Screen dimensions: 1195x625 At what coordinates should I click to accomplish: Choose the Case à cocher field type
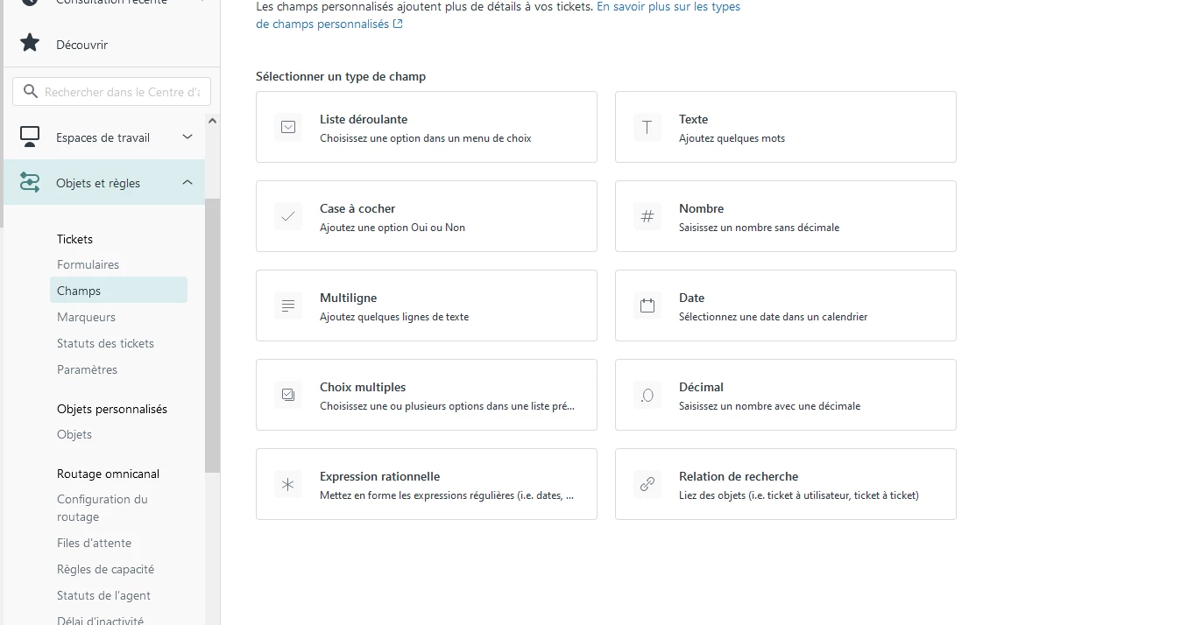[427, 216]
